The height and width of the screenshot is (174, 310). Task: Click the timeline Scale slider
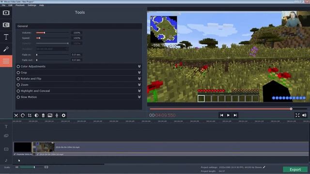click(x=31, y=167)
